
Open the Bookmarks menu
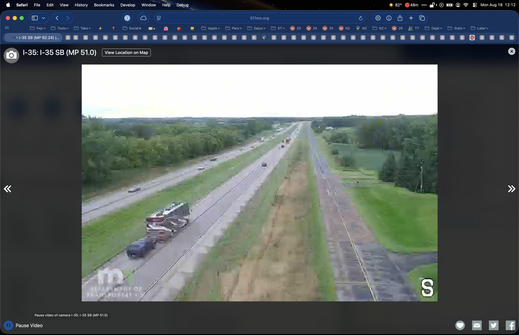104,5
